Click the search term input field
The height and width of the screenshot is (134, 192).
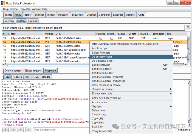[x=61, y=130]
